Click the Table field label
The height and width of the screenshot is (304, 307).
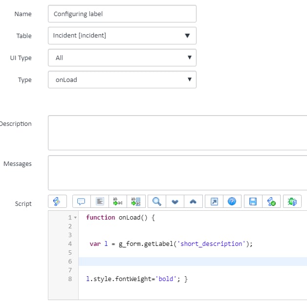click(24, 36)
